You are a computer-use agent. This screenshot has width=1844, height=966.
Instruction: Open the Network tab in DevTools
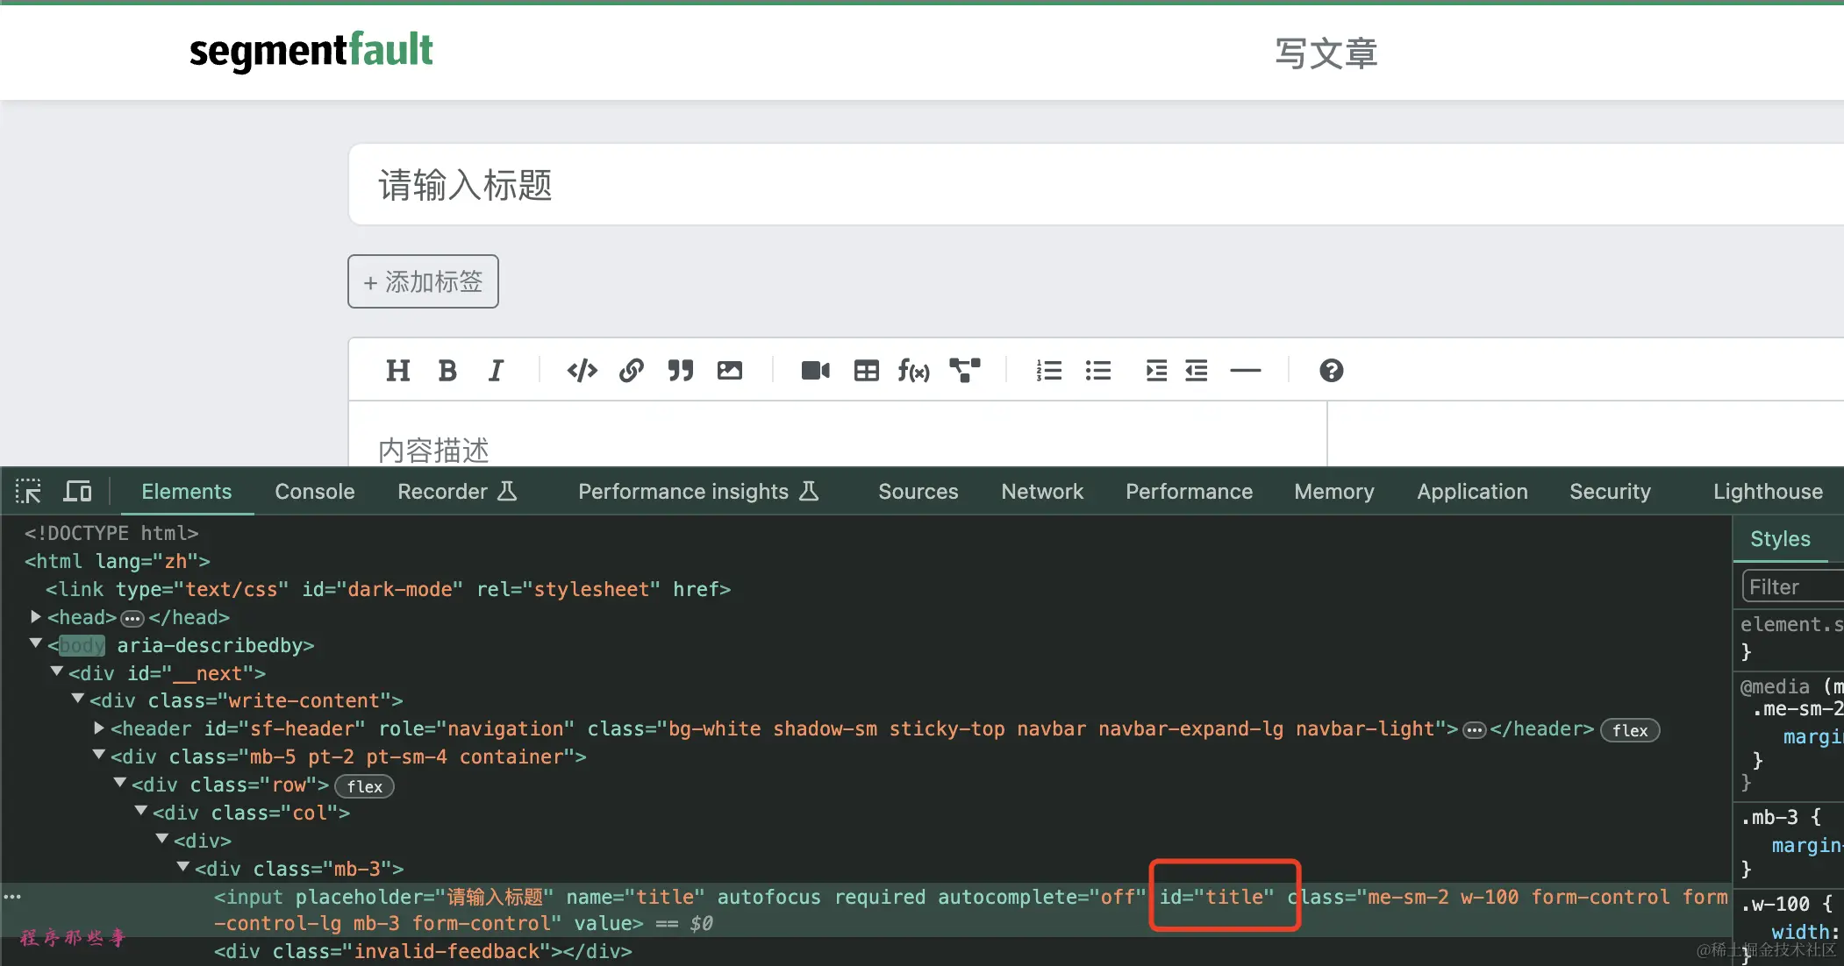(x=1041, y=492)
